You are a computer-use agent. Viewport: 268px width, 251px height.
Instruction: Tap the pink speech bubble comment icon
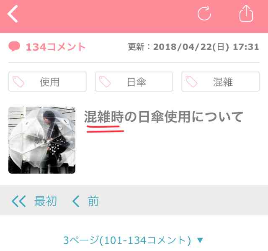pyautogui.click(x=14, y=46)
